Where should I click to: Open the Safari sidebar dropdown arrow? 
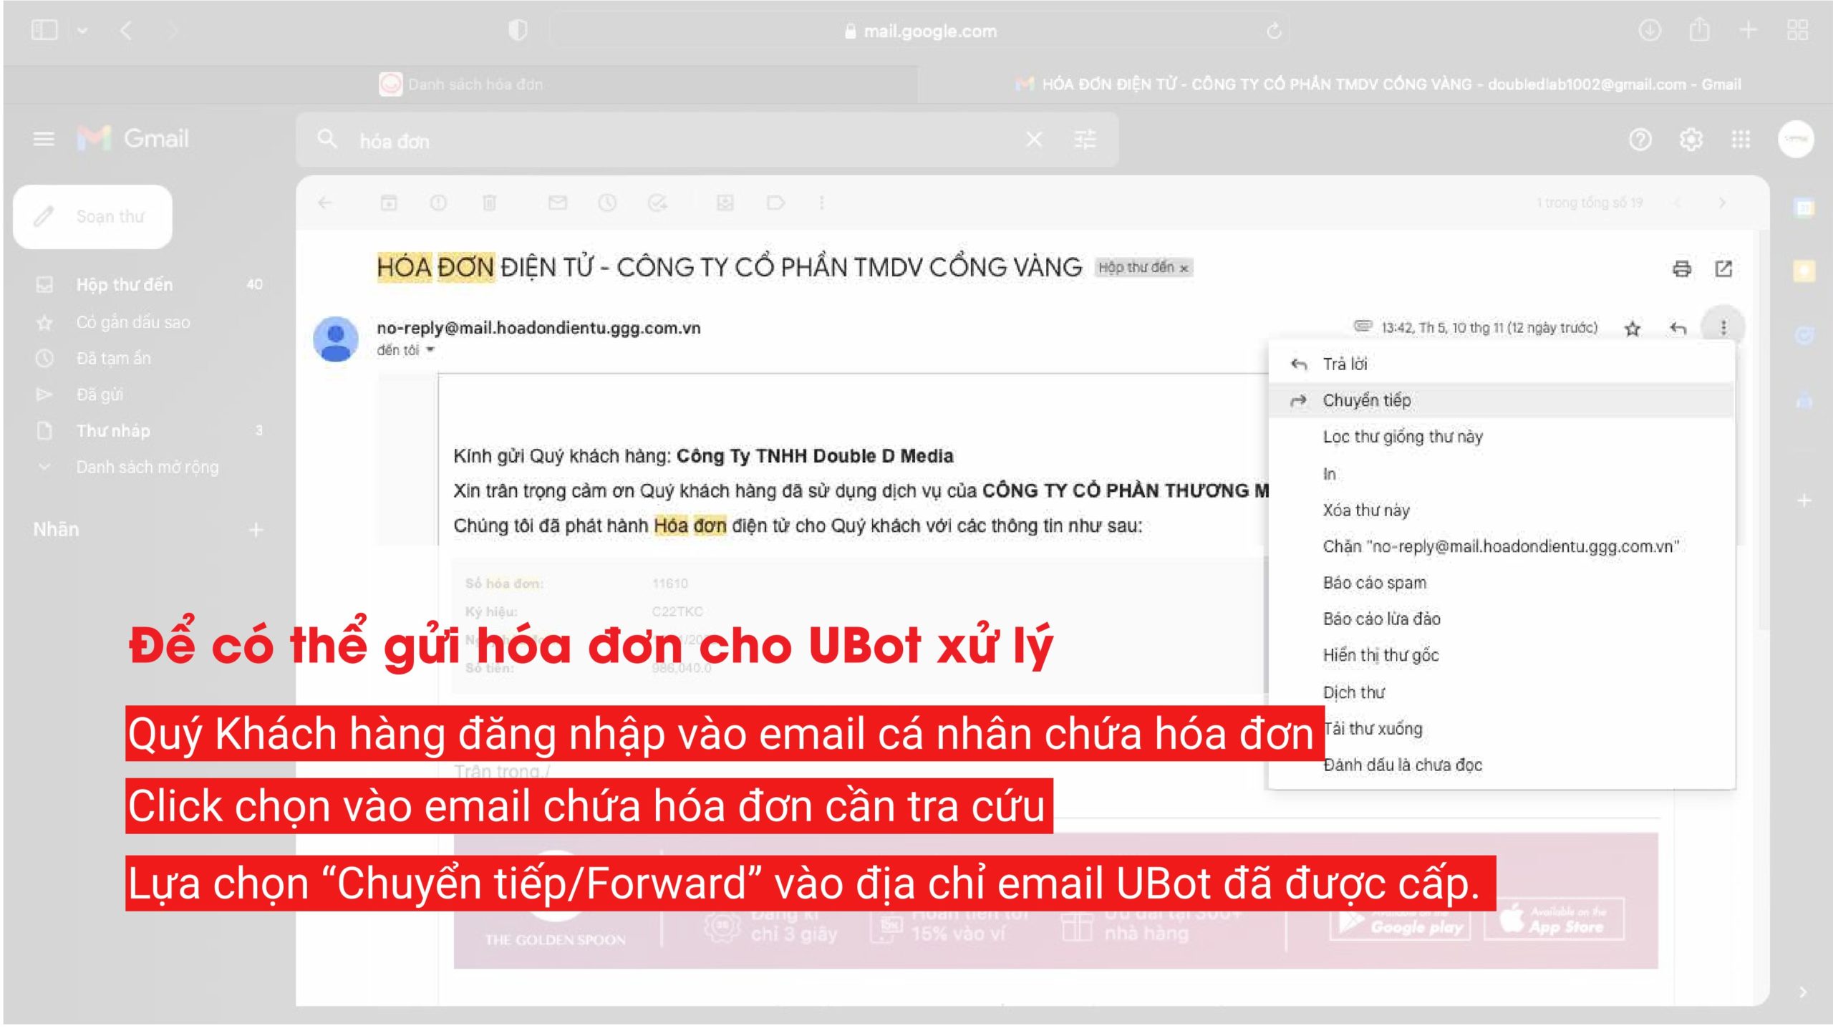click(x=82, y=31)
